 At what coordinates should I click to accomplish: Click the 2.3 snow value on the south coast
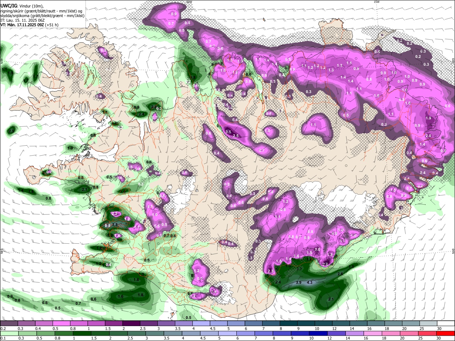pyautogui.click(x=271, y=271)
